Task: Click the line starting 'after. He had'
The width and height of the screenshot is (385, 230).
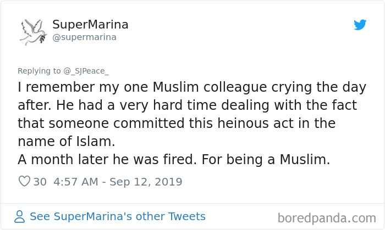Action: [187, 105]
